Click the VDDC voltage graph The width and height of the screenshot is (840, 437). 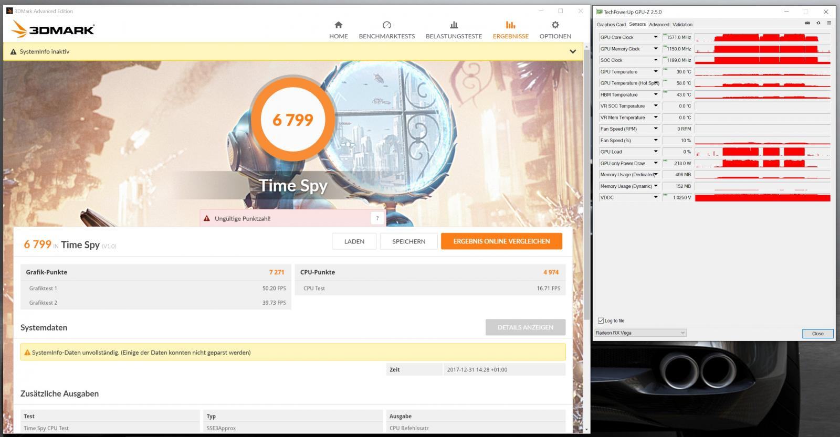762,197
